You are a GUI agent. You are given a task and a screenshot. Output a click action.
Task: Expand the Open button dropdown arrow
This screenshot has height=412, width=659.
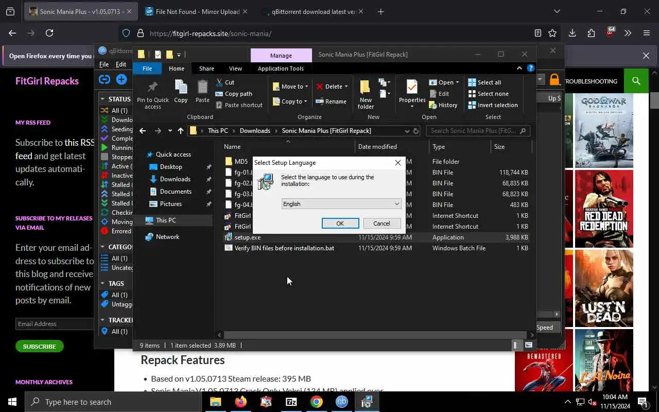(457, 82)
